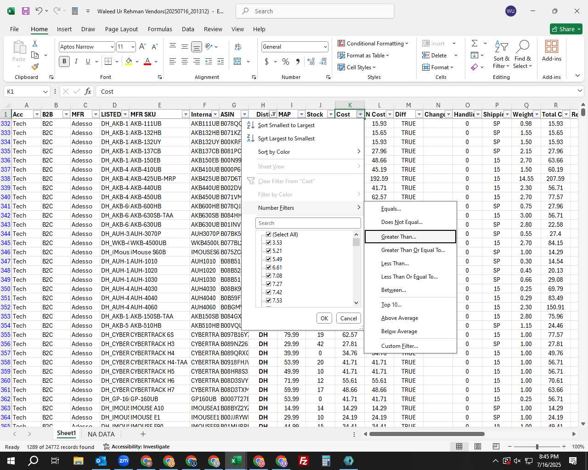The height and width of the screenshot is (470, 588).
Task: Uncheck the 6.61 filter value
Action: (269, 268)
